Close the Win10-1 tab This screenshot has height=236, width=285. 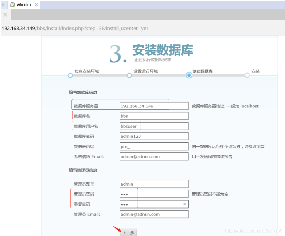point(36,5)
